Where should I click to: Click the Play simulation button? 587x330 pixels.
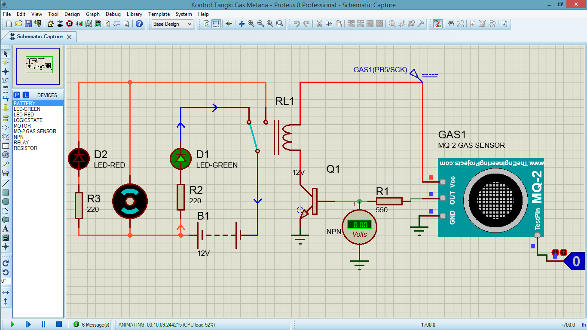tap(12, 324)
